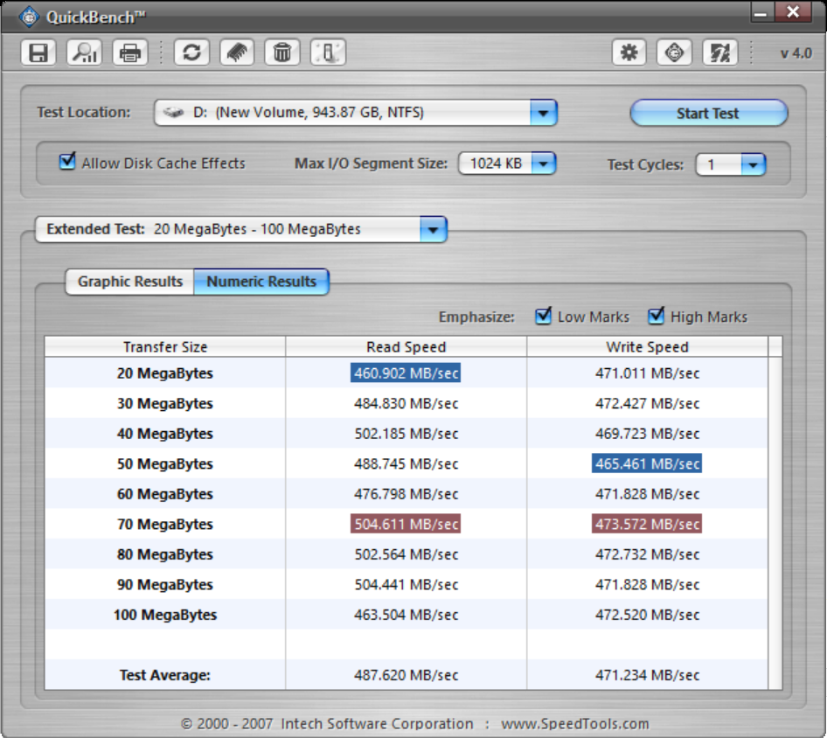This screenshot has height=738, width=827.
Task: Expand the Max I/O Segment Size dropdown
Action: click(x=543, y=164)
